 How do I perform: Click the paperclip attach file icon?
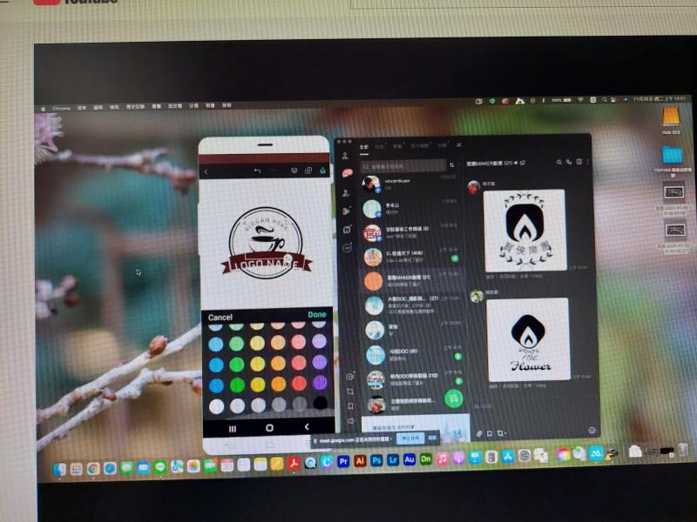click(478, 432)
